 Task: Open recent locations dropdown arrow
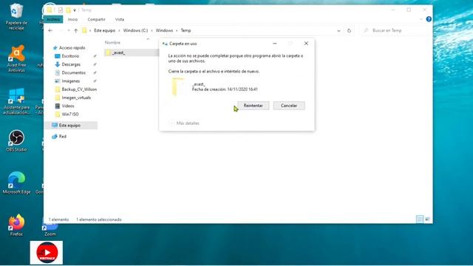69,30
